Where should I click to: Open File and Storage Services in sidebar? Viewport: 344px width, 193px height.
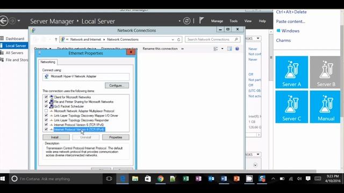[14, 60]
